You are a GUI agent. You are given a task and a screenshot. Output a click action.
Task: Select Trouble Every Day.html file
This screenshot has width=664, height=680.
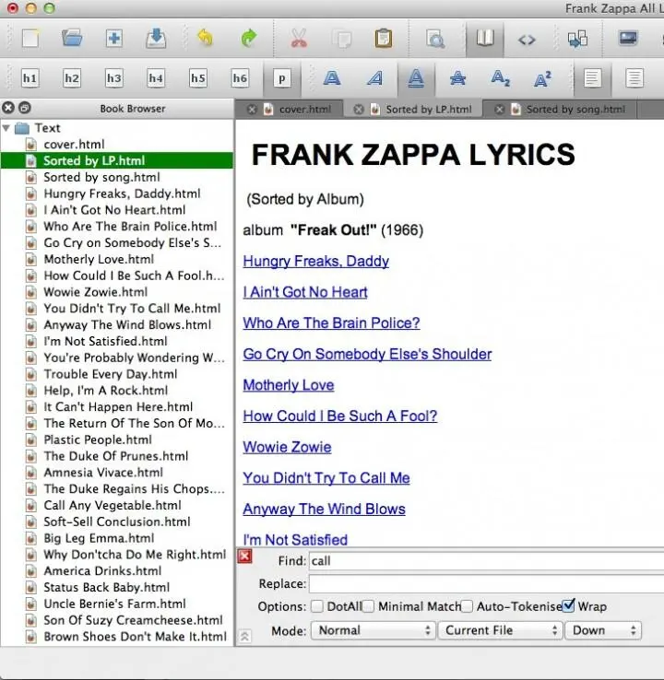coord(111,374)
